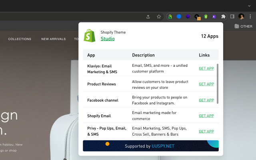Select the Product Reviews app name

coord(102,84)
